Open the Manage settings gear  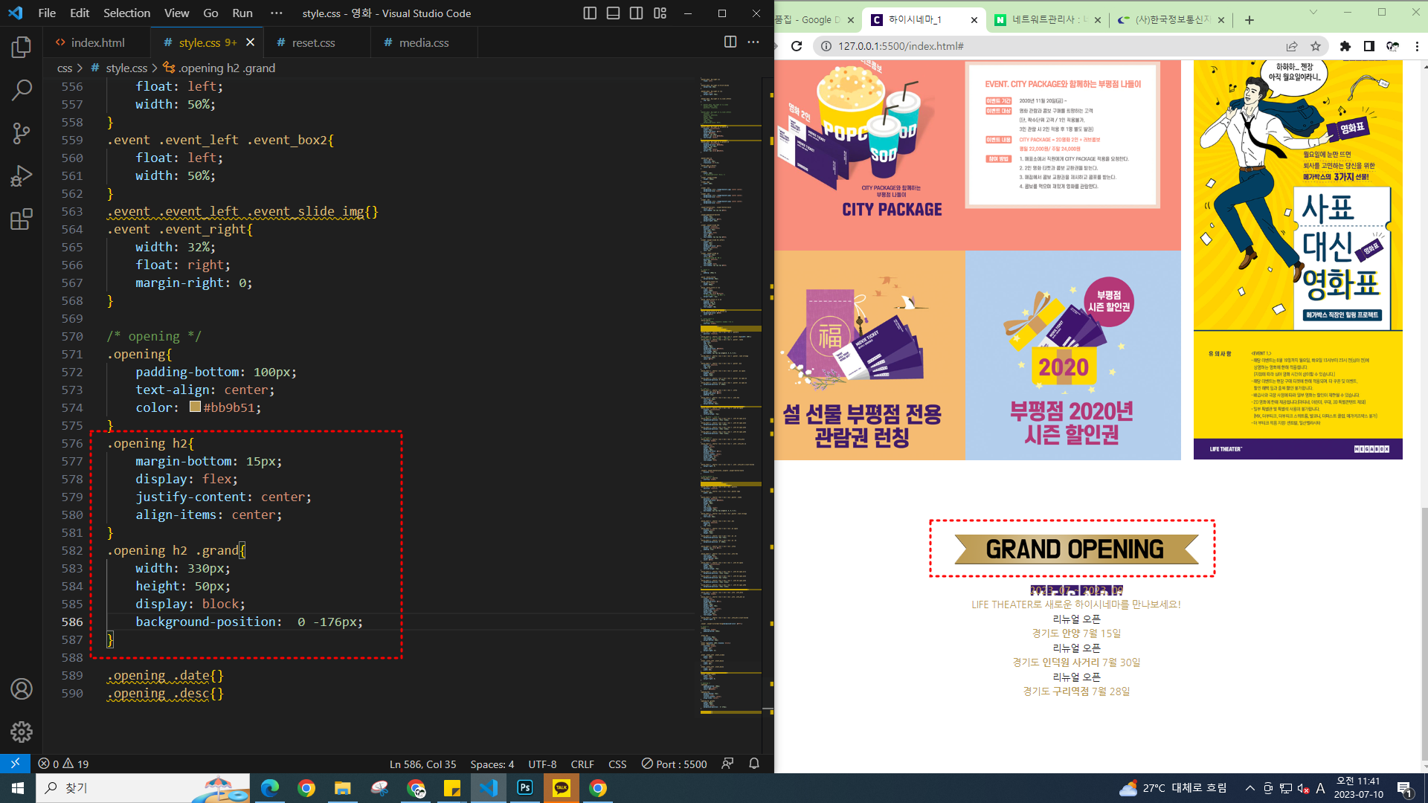point(22,732)
